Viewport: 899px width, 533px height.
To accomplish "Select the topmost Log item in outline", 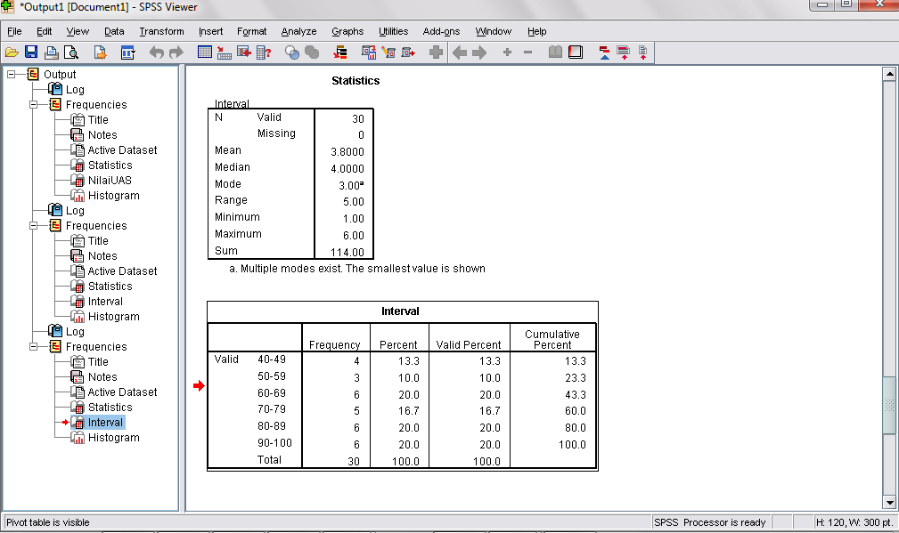I will pyautogui.click(x=75, y=90).
